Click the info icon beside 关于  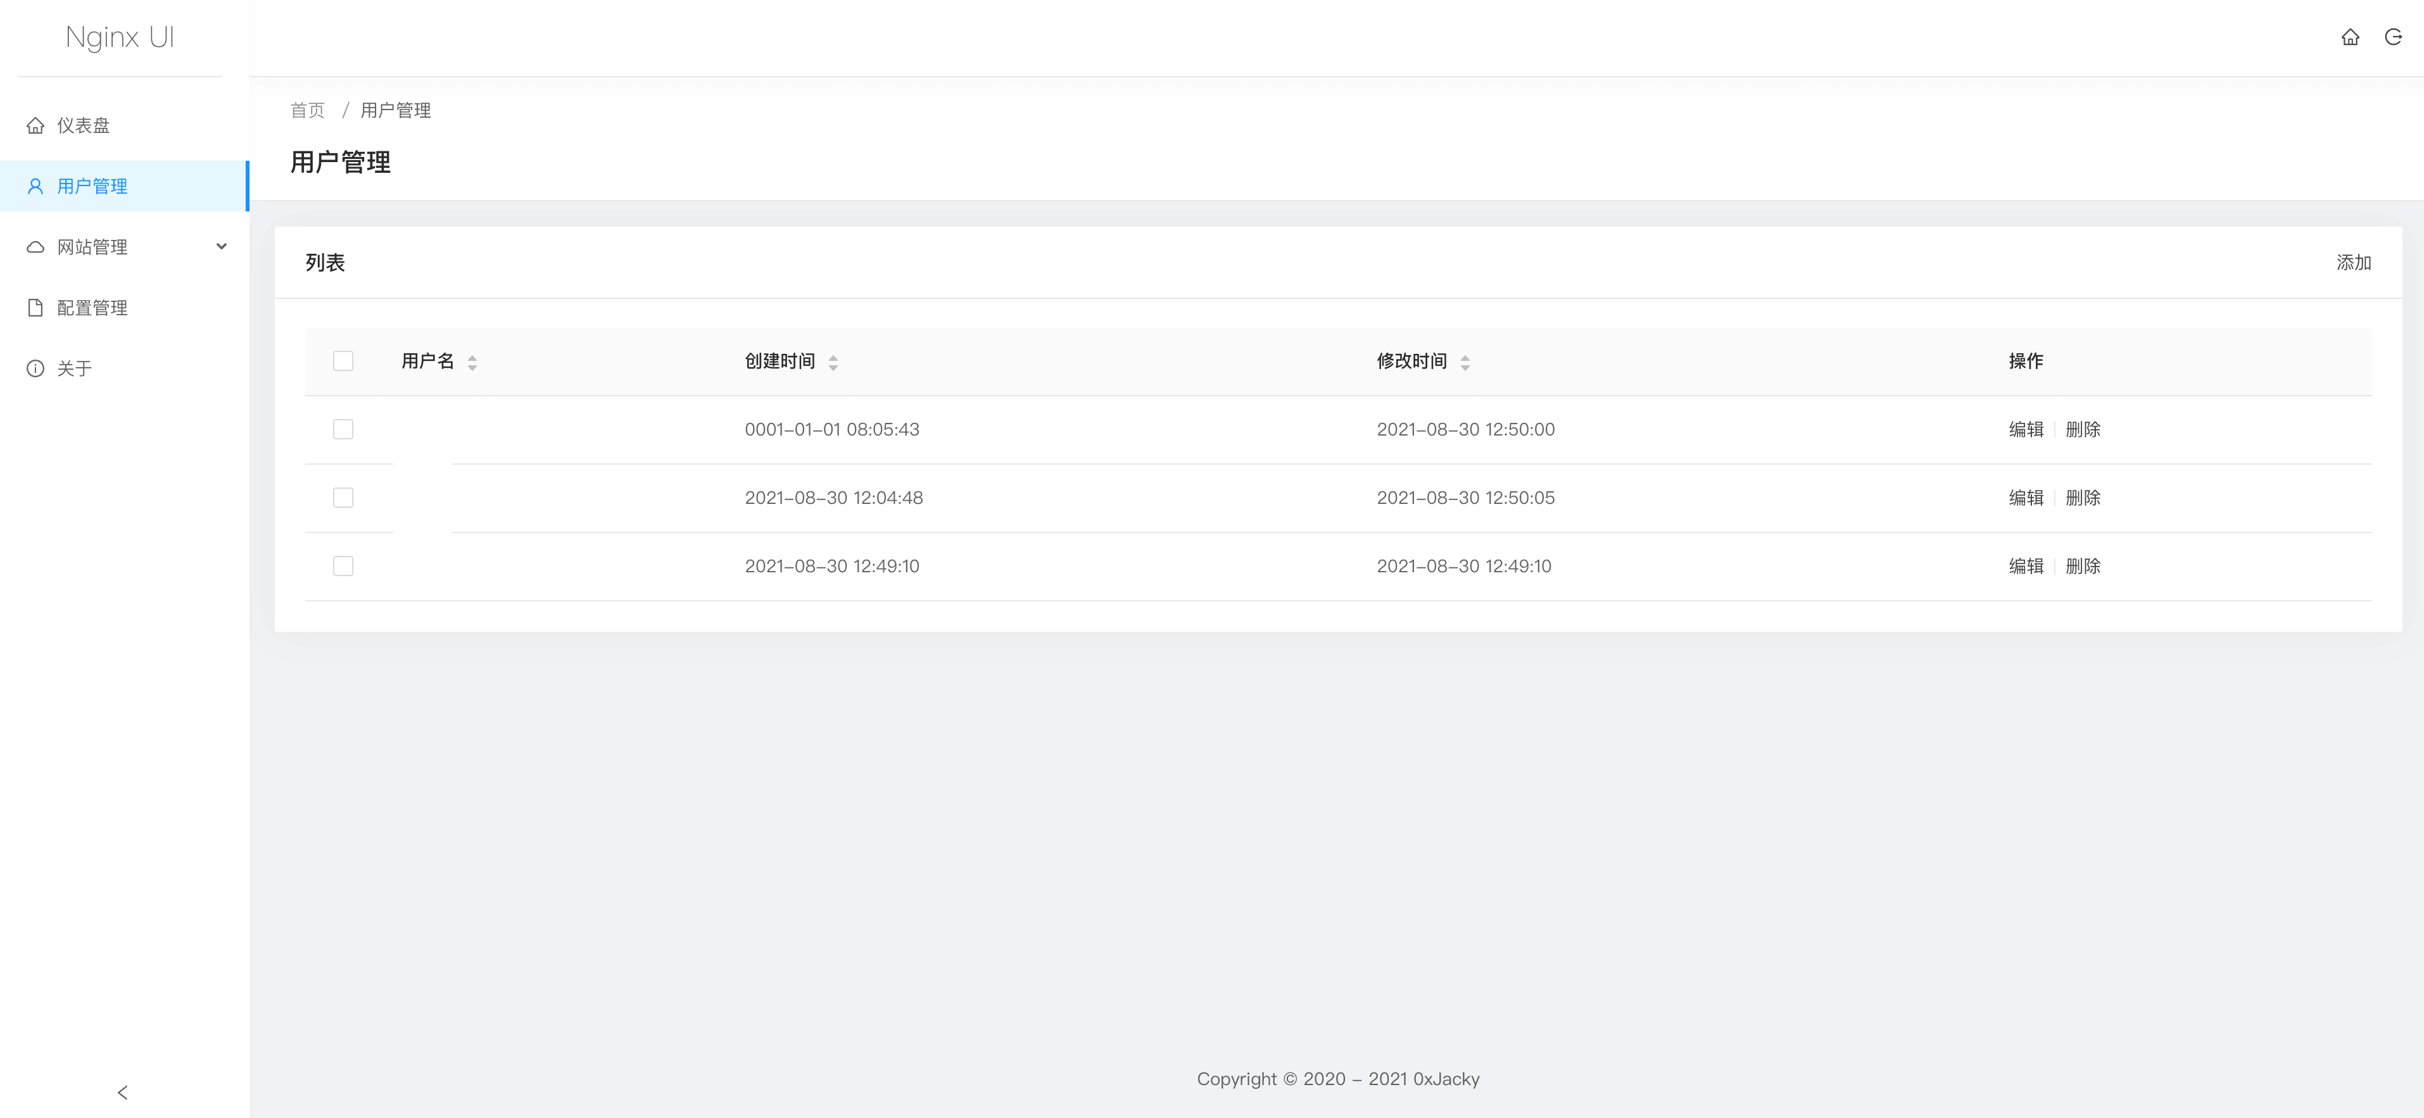tap(35, 369)
